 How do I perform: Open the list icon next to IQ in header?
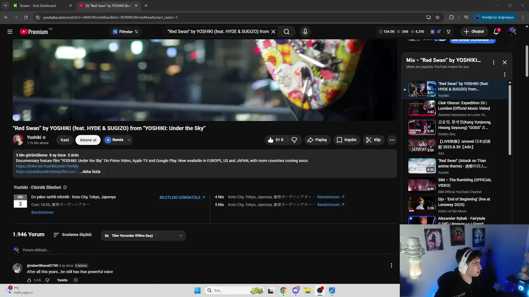point(439,31)
